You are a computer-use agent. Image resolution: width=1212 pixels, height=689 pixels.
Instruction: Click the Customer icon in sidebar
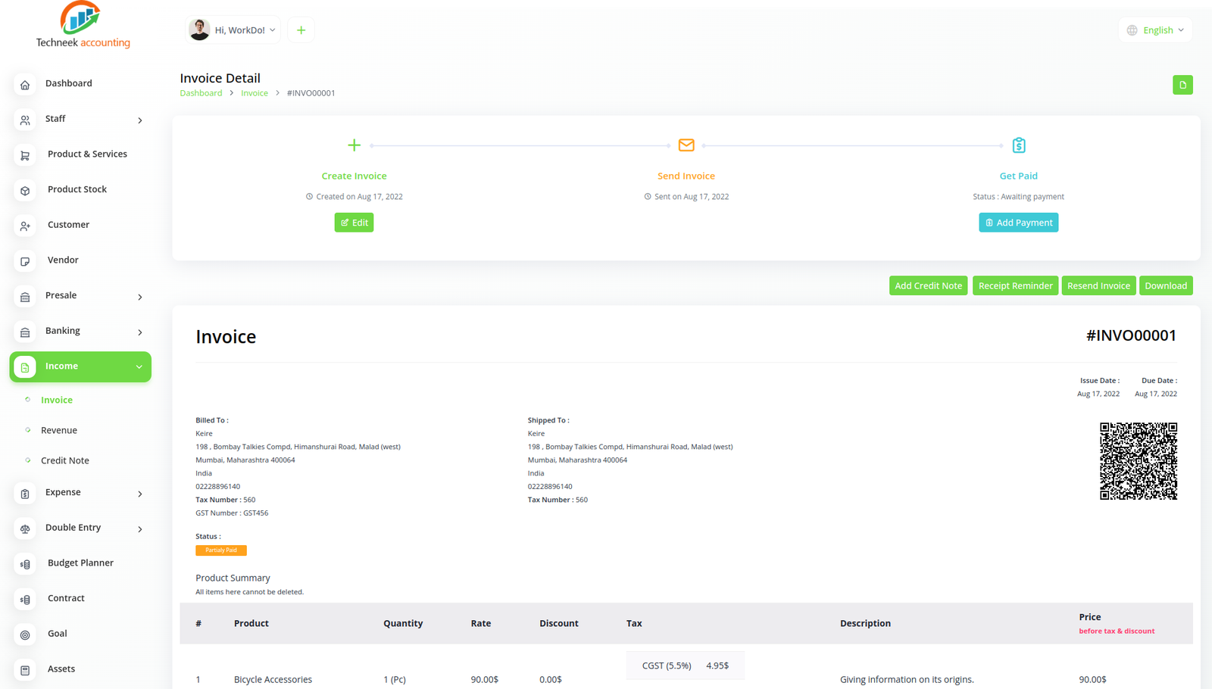pos(25,226)
